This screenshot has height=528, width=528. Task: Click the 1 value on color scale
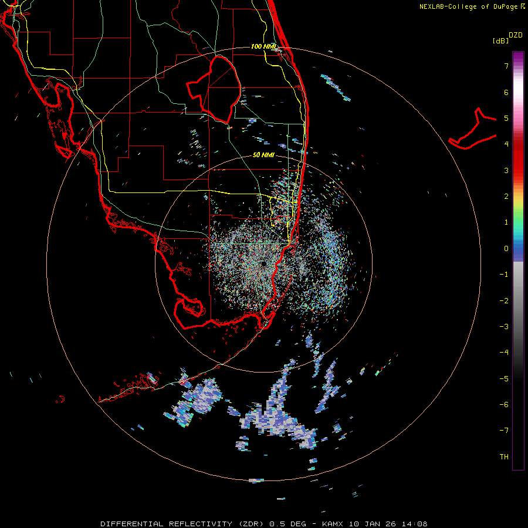506,222
